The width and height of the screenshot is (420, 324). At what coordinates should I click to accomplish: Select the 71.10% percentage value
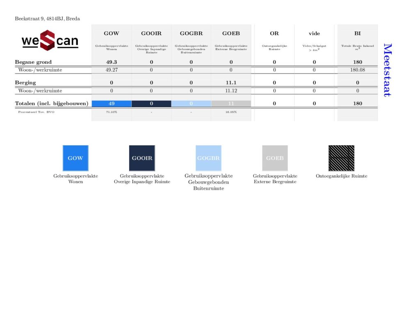click(112, 112)
